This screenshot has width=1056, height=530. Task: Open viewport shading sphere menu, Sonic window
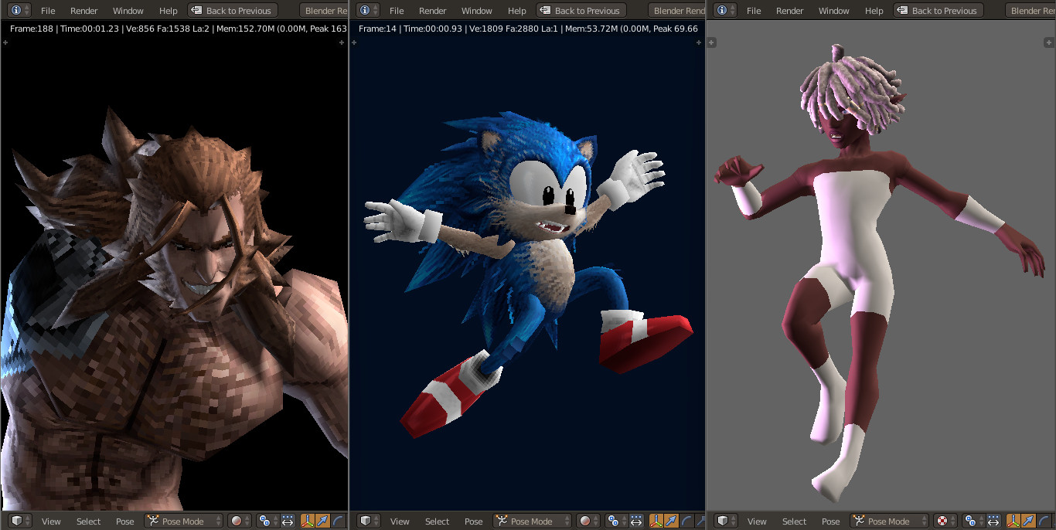point(588,521)
